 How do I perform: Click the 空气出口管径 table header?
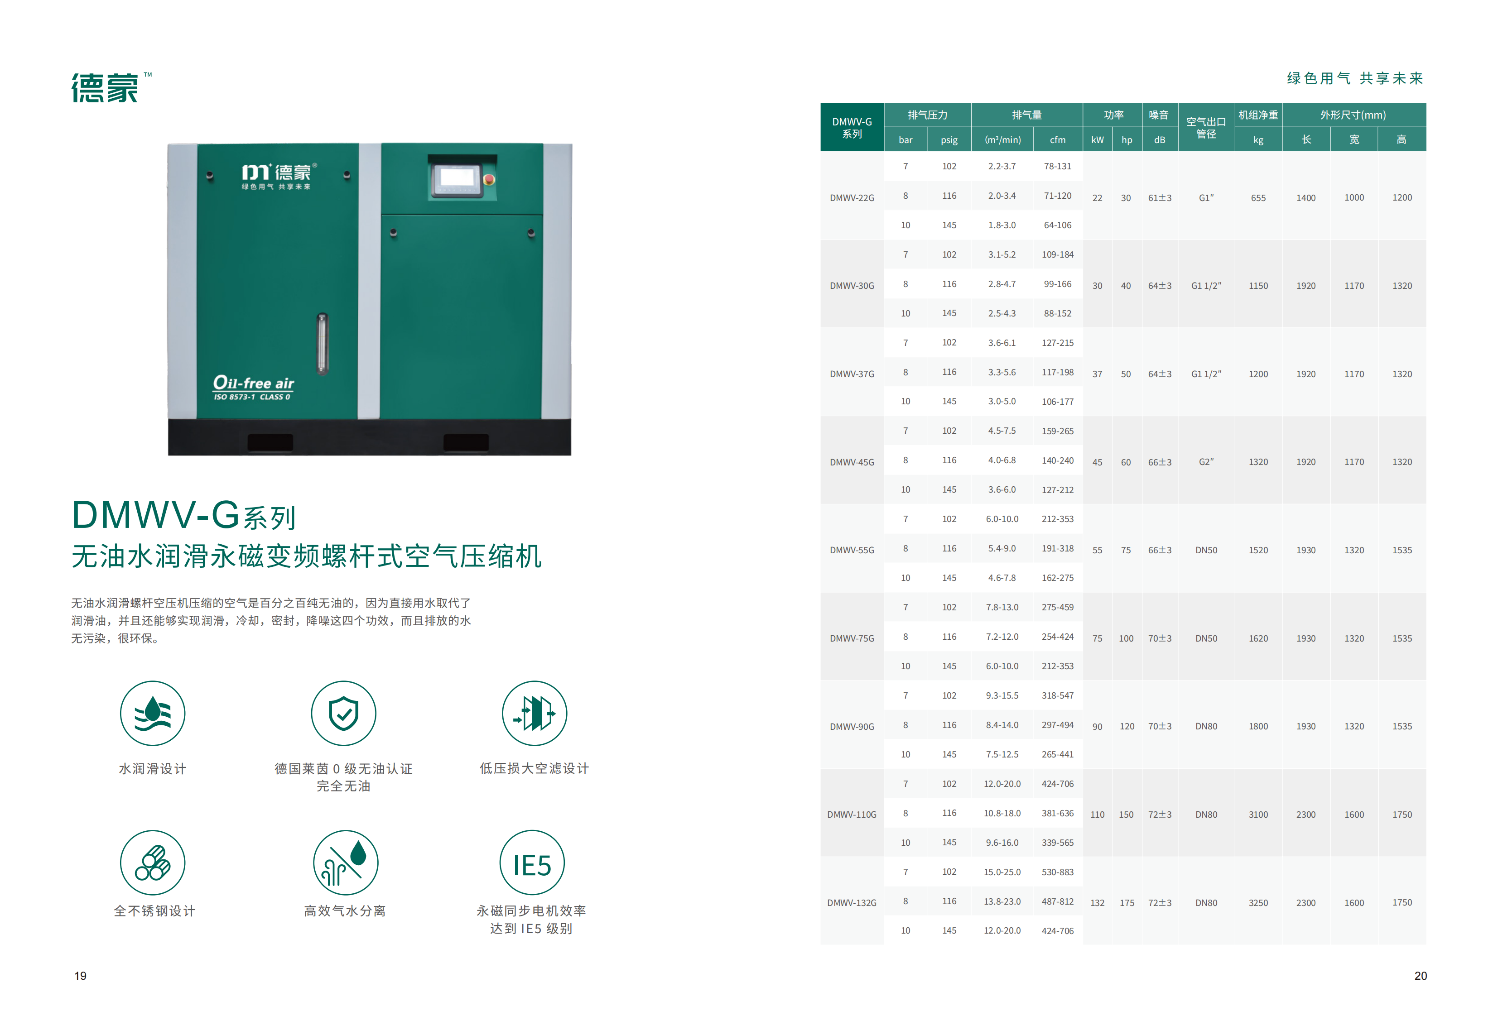pyautogui.click(x=1206, y=128)
